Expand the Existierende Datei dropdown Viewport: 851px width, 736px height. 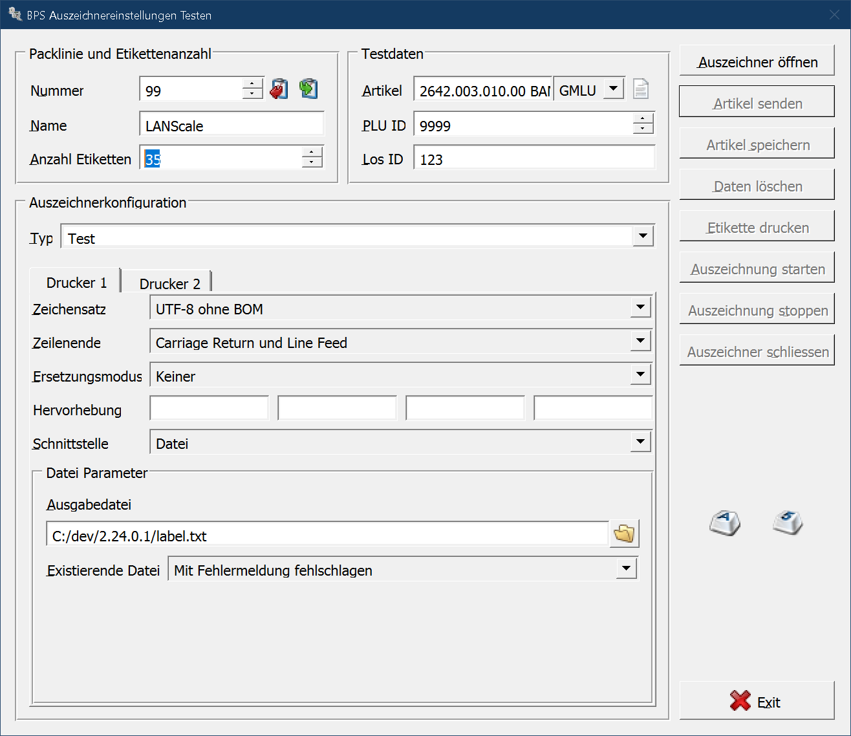pos(625,568)
